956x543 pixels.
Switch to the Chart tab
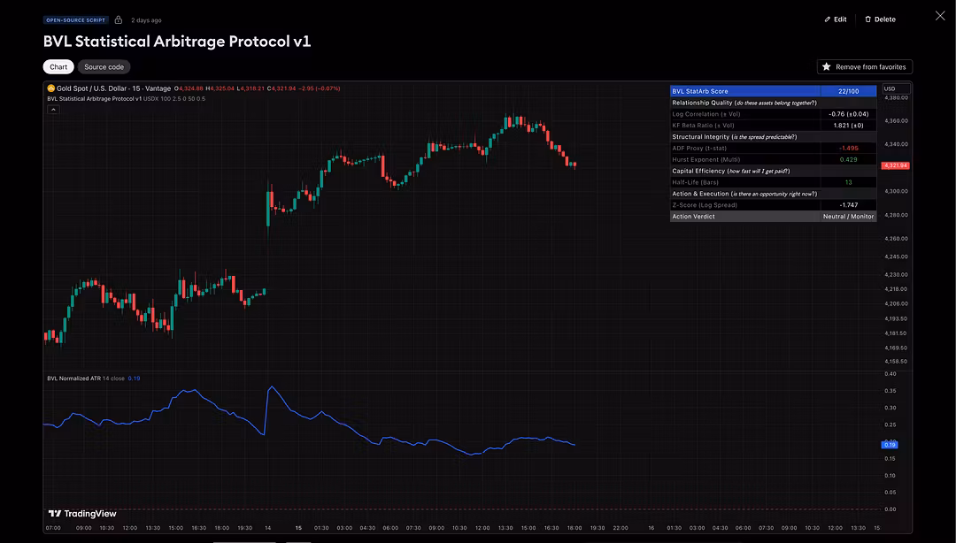click(x=58, y=67)
